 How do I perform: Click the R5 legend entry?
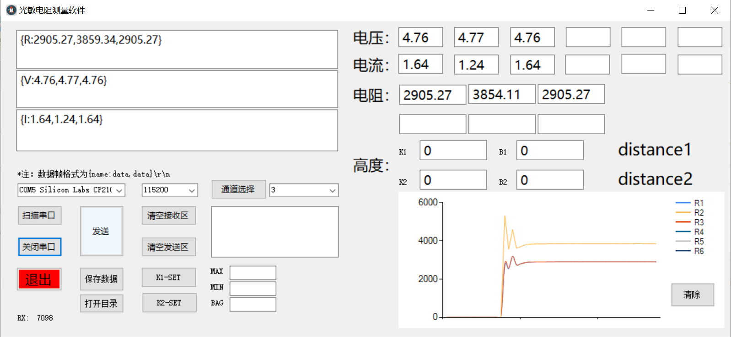pos(690,242)
